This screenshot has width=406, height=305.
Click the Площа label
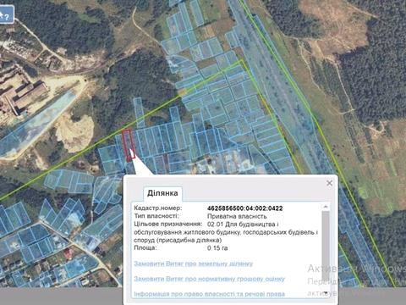(145, 248)
